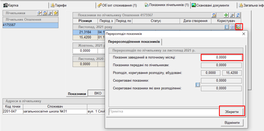
Task: Click the star icon in Лічильники header
Action: click(56, 13)
